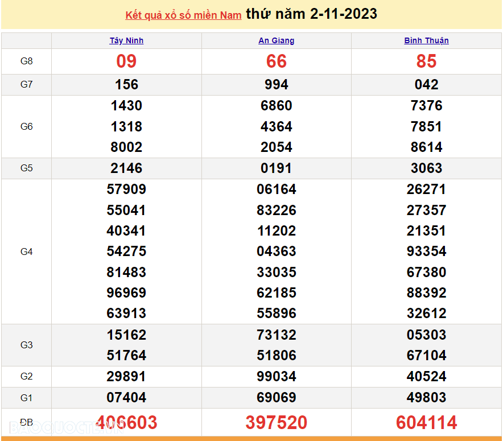Click the G6 number 8002 for Tây Ninh
Viewport: 503px width, 441px height.
pyautogui.click(x=126, y=147)
